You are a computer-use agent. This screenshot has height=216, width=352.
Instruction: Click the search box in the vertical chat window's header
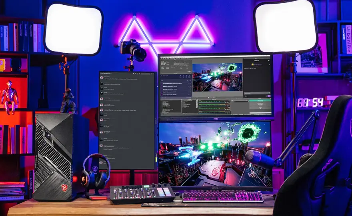(145, 74)
